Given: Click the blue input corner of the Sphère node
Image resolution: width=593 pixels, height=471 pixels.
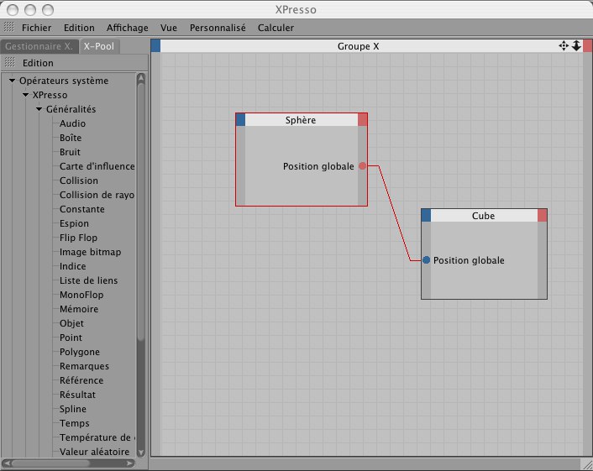Looking at the screenshot, I should (240, 120).
